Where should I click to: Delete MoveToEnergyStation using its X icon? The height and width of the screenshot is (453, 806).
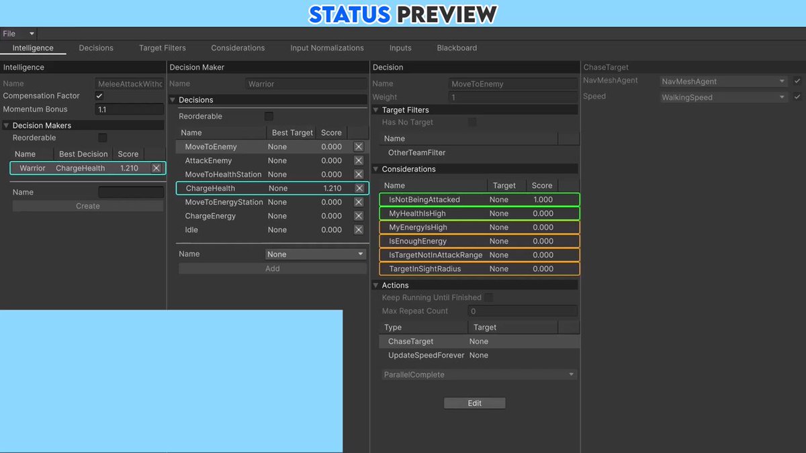359,202
